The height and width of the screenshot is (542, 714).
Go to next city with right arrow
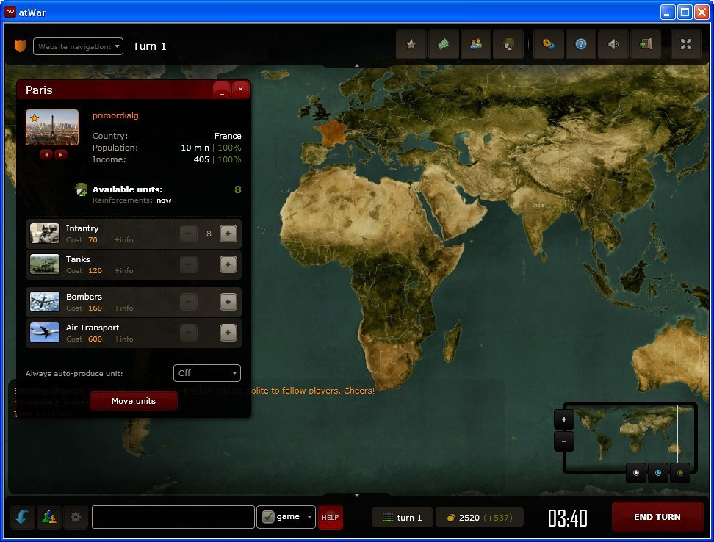click(60, 155)
